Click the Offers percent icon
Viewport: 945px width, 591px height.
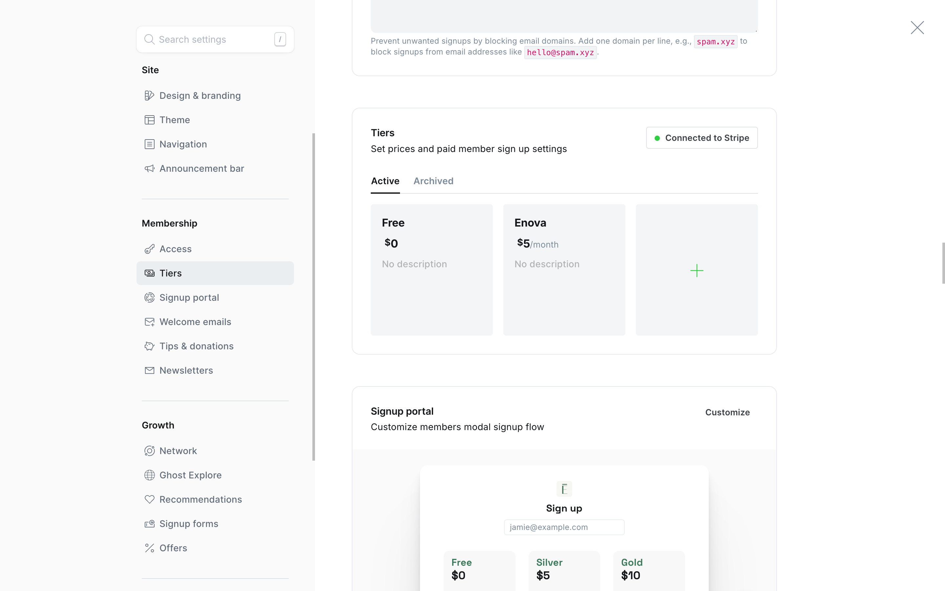coord(149,548)
